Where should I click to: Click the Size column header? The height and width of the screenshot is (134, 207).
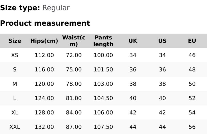tap(15, 41)
